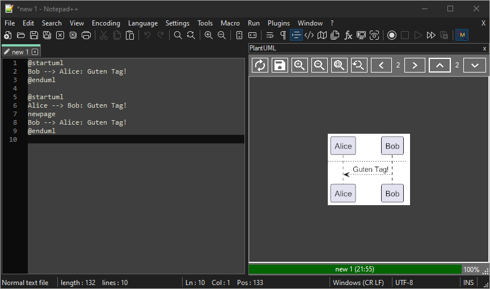
Task: Zoom in PlantUML diagram
Action: [x=299, y=65]
